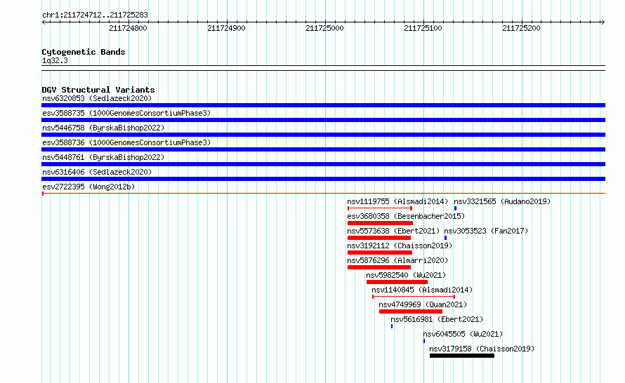Image resolution: width=625 pixels, height=383 pixels.
Task: Click the nsv6320853 (Sedlazeck2020) label
Action: pos(97,98)
